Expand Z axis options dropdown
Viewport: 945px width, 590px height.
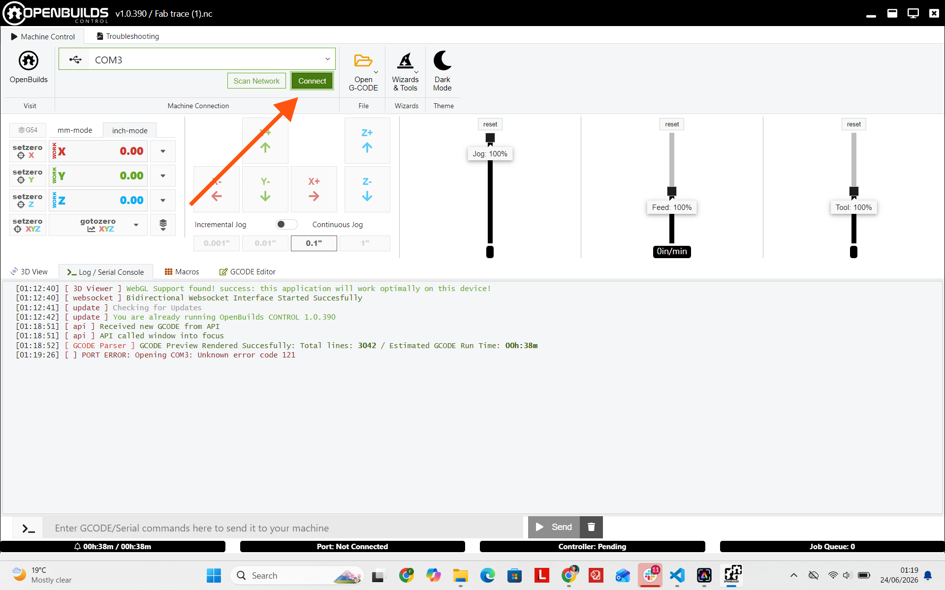tap(163, 201)
